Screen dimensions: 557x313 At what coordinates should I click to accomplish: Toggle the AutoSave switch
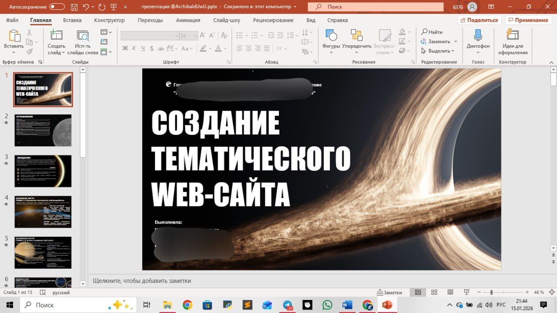(57, 7)
